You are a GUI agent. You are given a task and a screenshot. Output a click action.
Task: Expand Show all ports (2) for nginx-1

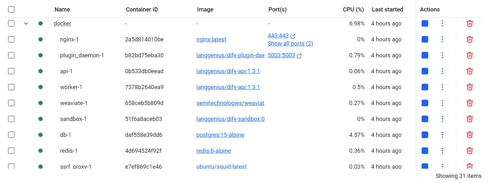click(290, 44)
